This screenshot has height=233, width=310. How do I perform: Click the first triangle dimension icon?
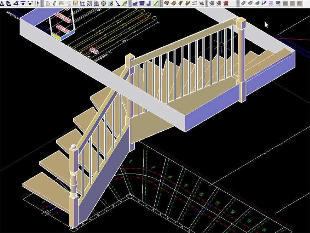[2, 4]
